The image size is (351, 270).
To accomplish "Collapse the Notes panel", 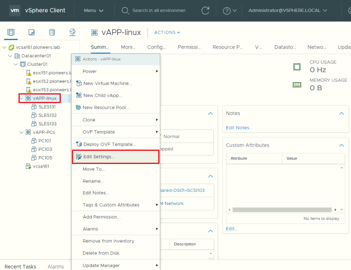I will [342, 113].
